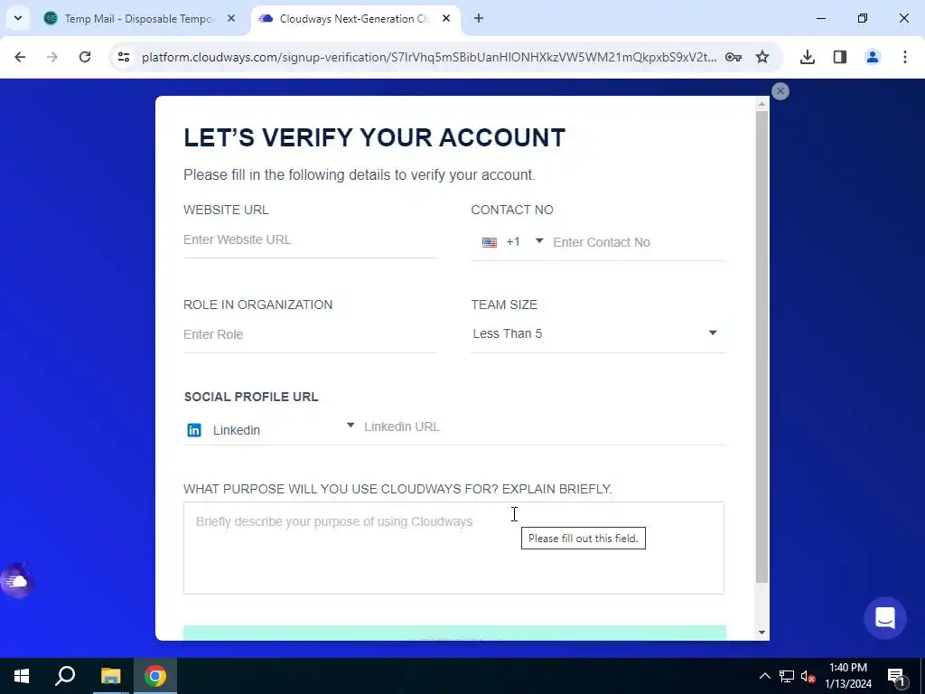Open Chrome downloads icon

click(x=808, y=57)
